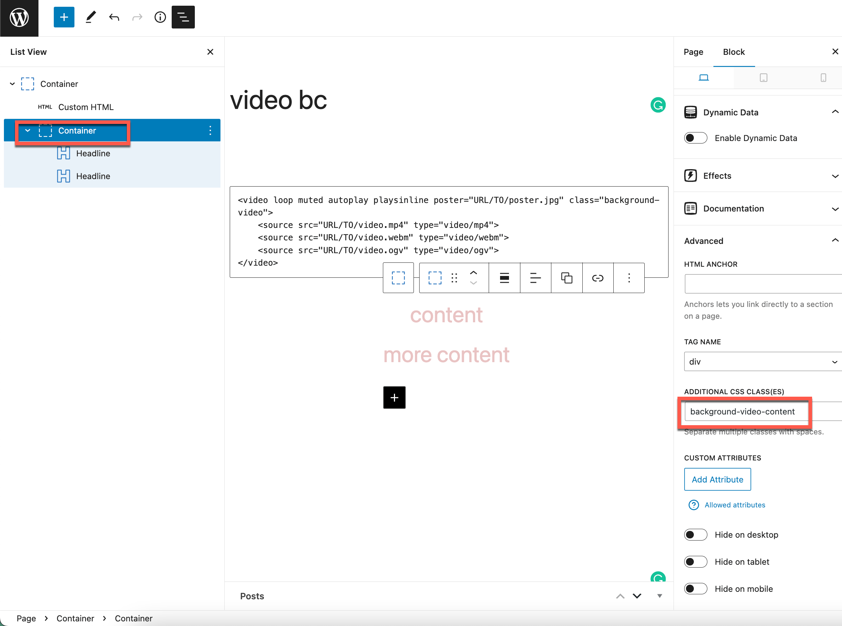Image resolution: width=842 pixels, height=626 pixels.
Task: Open options for the selected Container row
Action: [210, 130]
